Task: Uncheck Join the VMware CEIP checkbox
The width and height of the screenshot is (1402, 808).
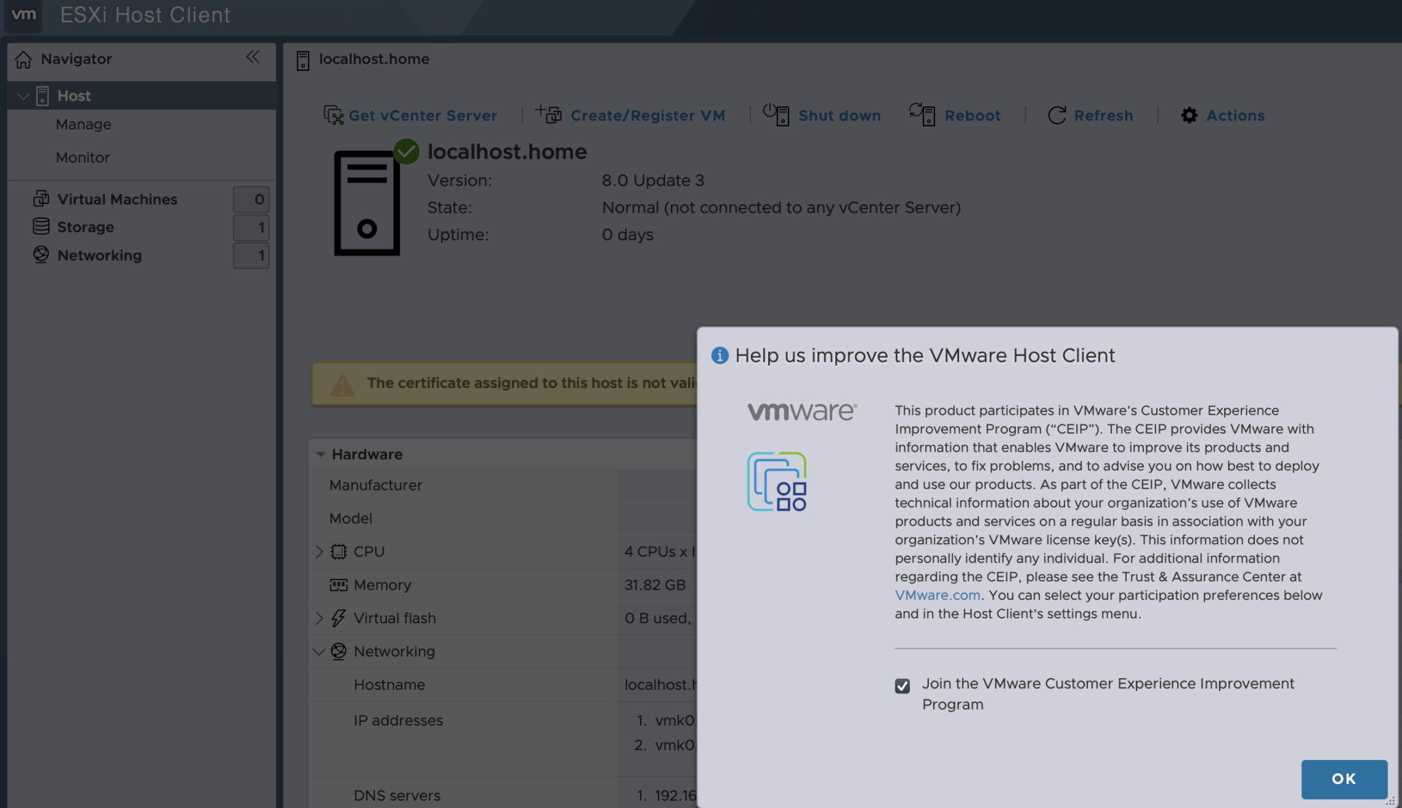Action: (x=902, y=686)
